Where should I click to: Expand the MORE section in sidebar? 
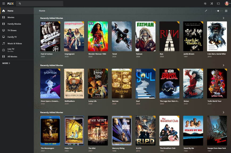pyautogui.click(x=6, y=63)
